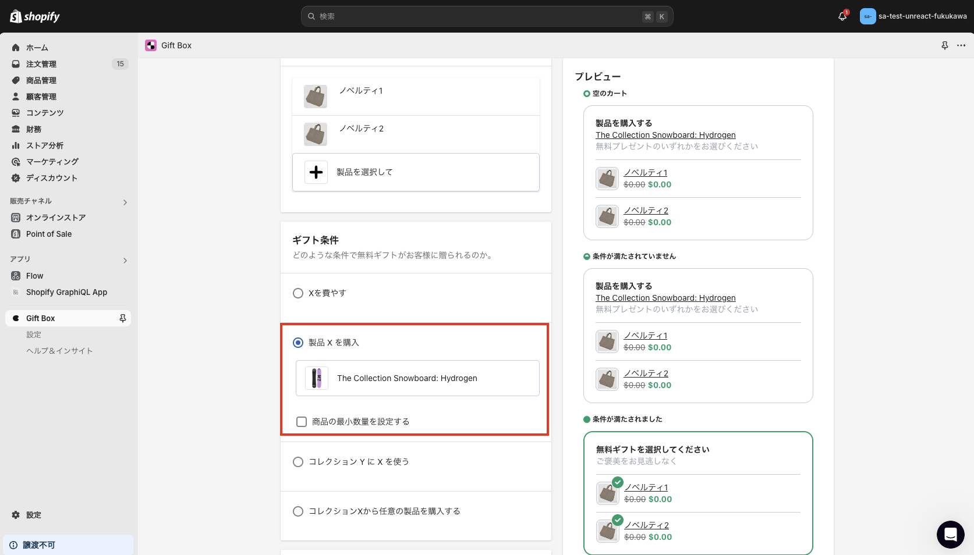Open the notification bell
The width and height of the screenshot is (974, 555).
pyautogui.click(x=842, y=16)
